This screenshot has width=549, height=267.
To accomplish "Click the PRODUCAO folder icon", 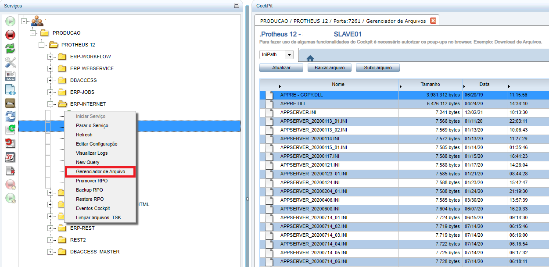I will click(x=44, y=33).
